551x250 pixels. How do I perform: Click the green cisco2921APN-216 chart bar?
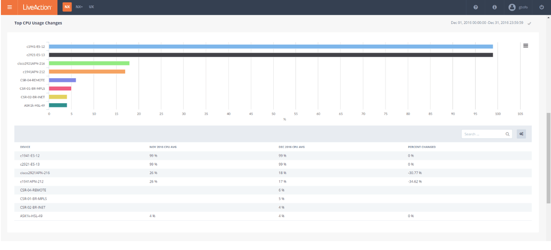[89, 63]
